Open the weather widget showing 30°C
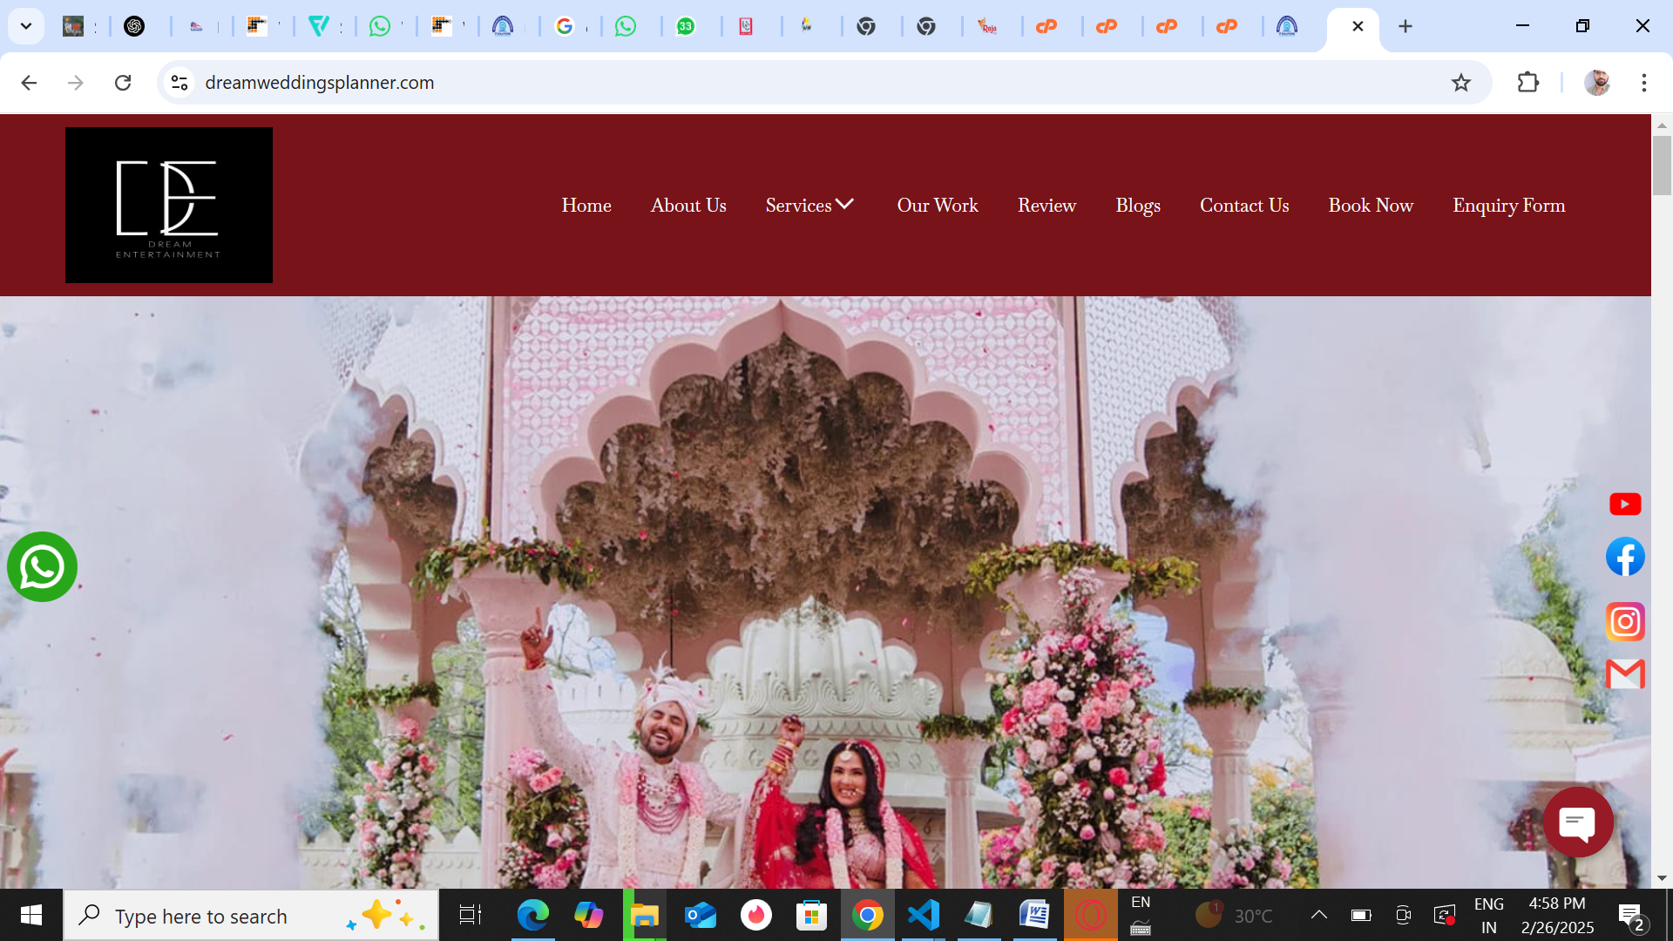Viewport: 1673px width, 941px height. click(1234, 915)
